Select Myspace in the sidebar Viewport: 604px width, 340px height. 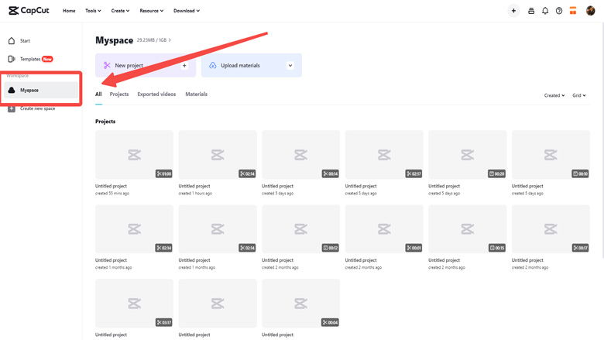[41, 90]
